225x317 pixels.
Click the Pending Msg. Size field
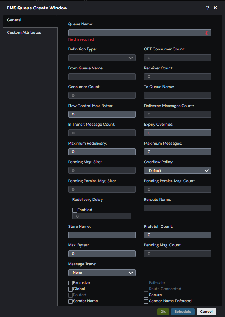[x=102, y=170]
